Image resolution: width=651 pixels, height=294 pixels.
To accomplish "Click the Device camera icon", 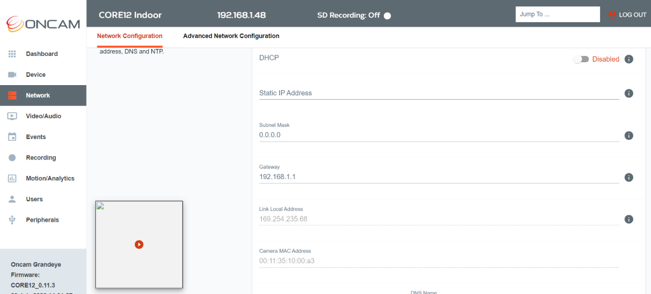I will [x=12, y=75].
